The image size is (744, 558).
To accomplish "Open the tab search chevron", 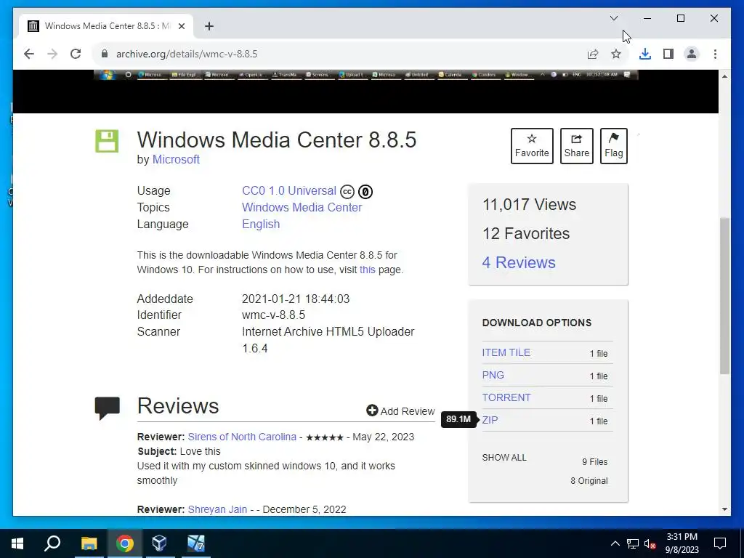I will pyautogui.click(x=614, y=18).
